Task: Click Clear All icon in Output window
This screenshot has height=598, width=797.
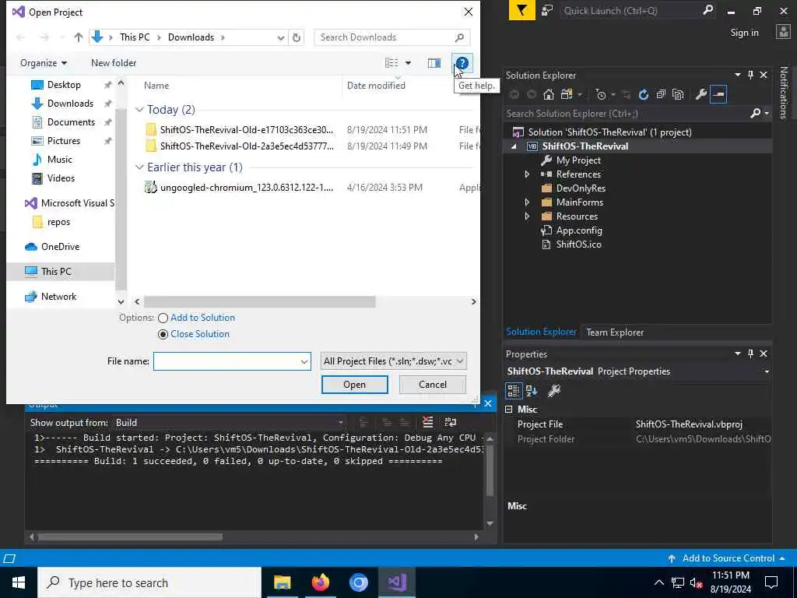Action: tap(428, 422)
